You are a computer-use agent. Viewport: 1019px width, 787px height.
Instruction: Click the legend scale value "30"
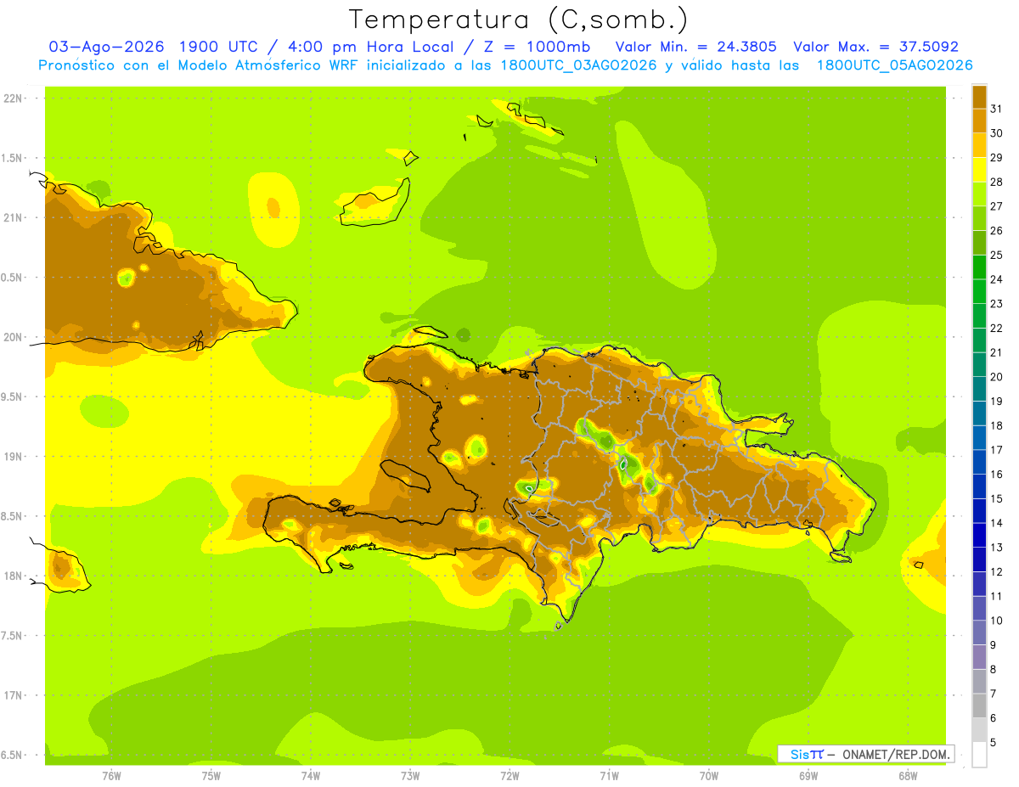click(997, 133)
